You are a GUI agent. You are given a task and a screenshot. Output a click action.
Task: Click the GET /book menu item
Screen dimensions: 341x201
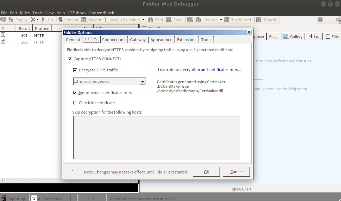coord(77,13)
